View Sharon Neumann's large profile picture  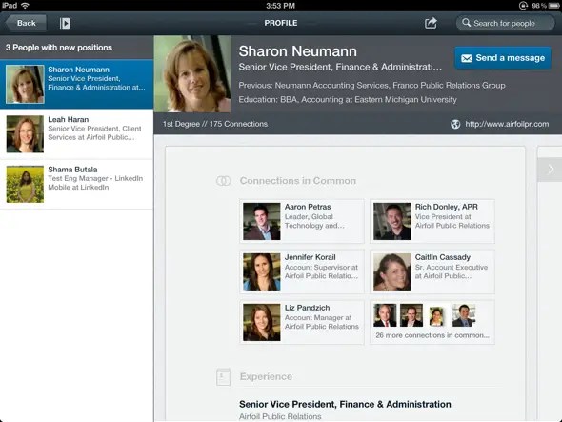(192, 74)
